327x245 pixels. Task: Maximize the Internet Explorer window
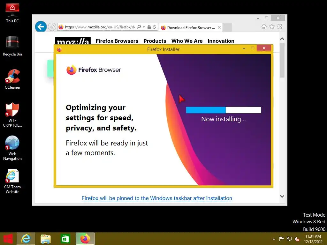267,18
